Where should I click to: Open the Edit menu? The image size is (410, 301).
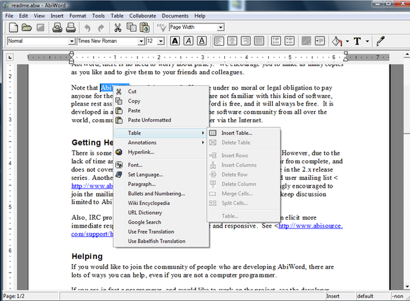(x=24, y=16)
